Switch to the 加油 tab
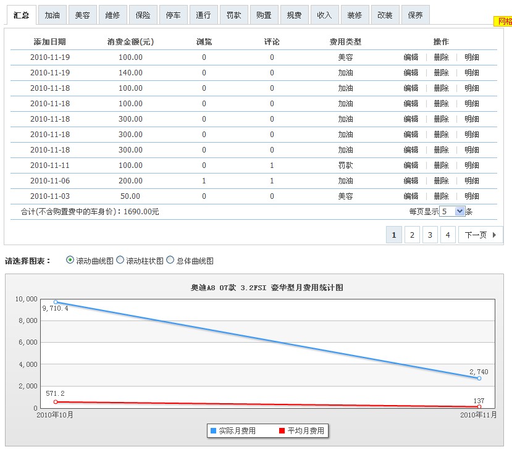 point(52,14)
